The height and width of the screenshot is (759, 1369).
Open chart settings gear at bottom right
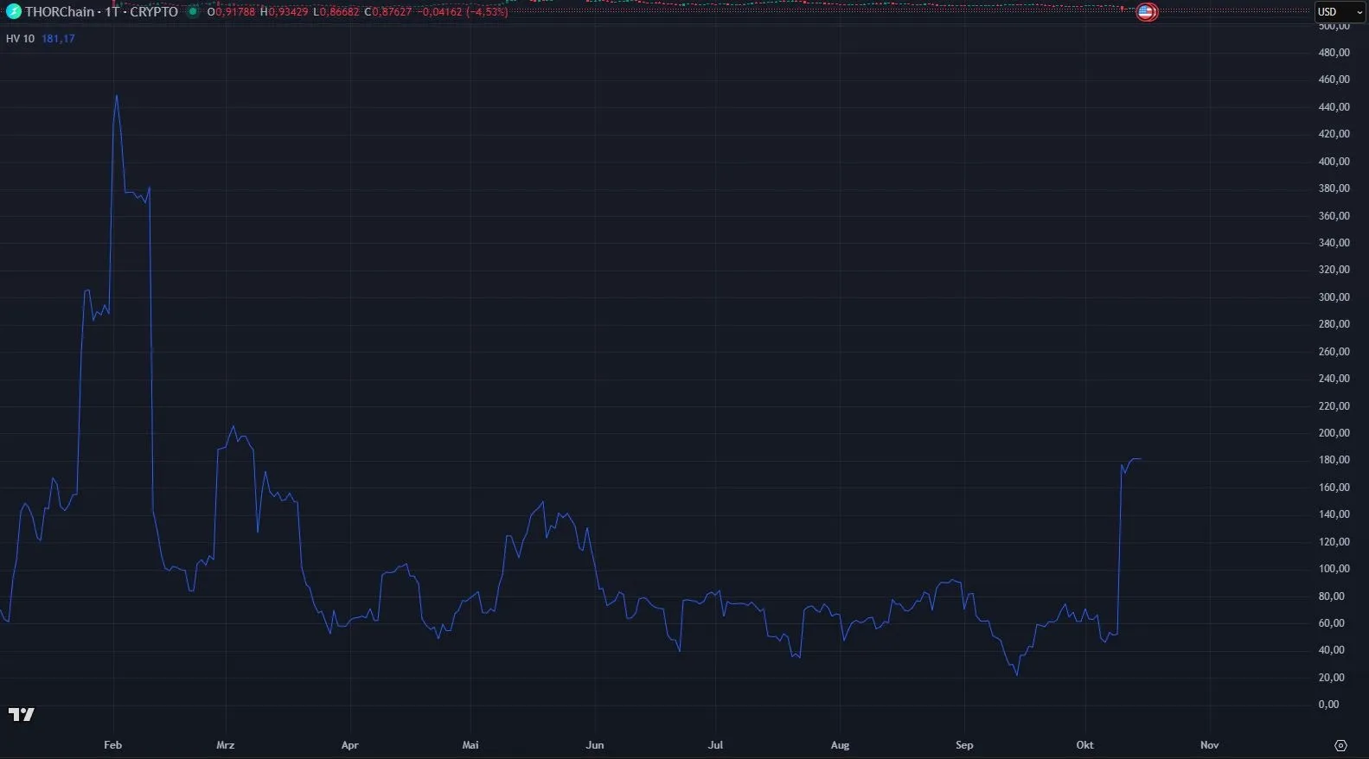pyautogui.click(x=1340, y=745)
